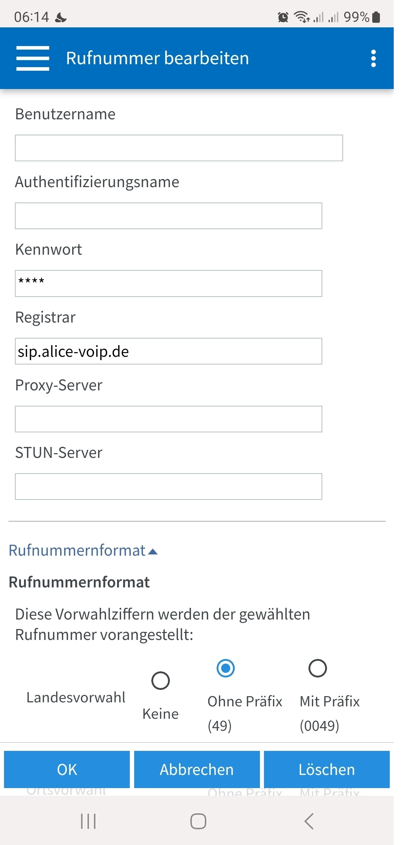Focus the Benutzername input field
This screenshot has height=845, width=420.
(x=179, y=148)
